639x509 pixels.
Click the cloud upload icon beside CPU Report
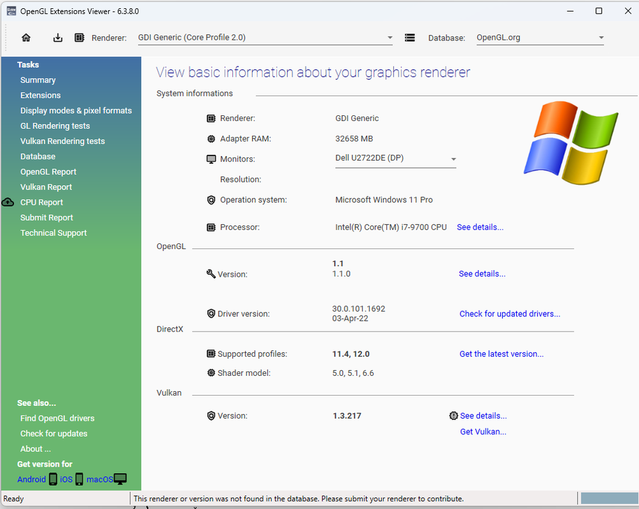[8, 202]
